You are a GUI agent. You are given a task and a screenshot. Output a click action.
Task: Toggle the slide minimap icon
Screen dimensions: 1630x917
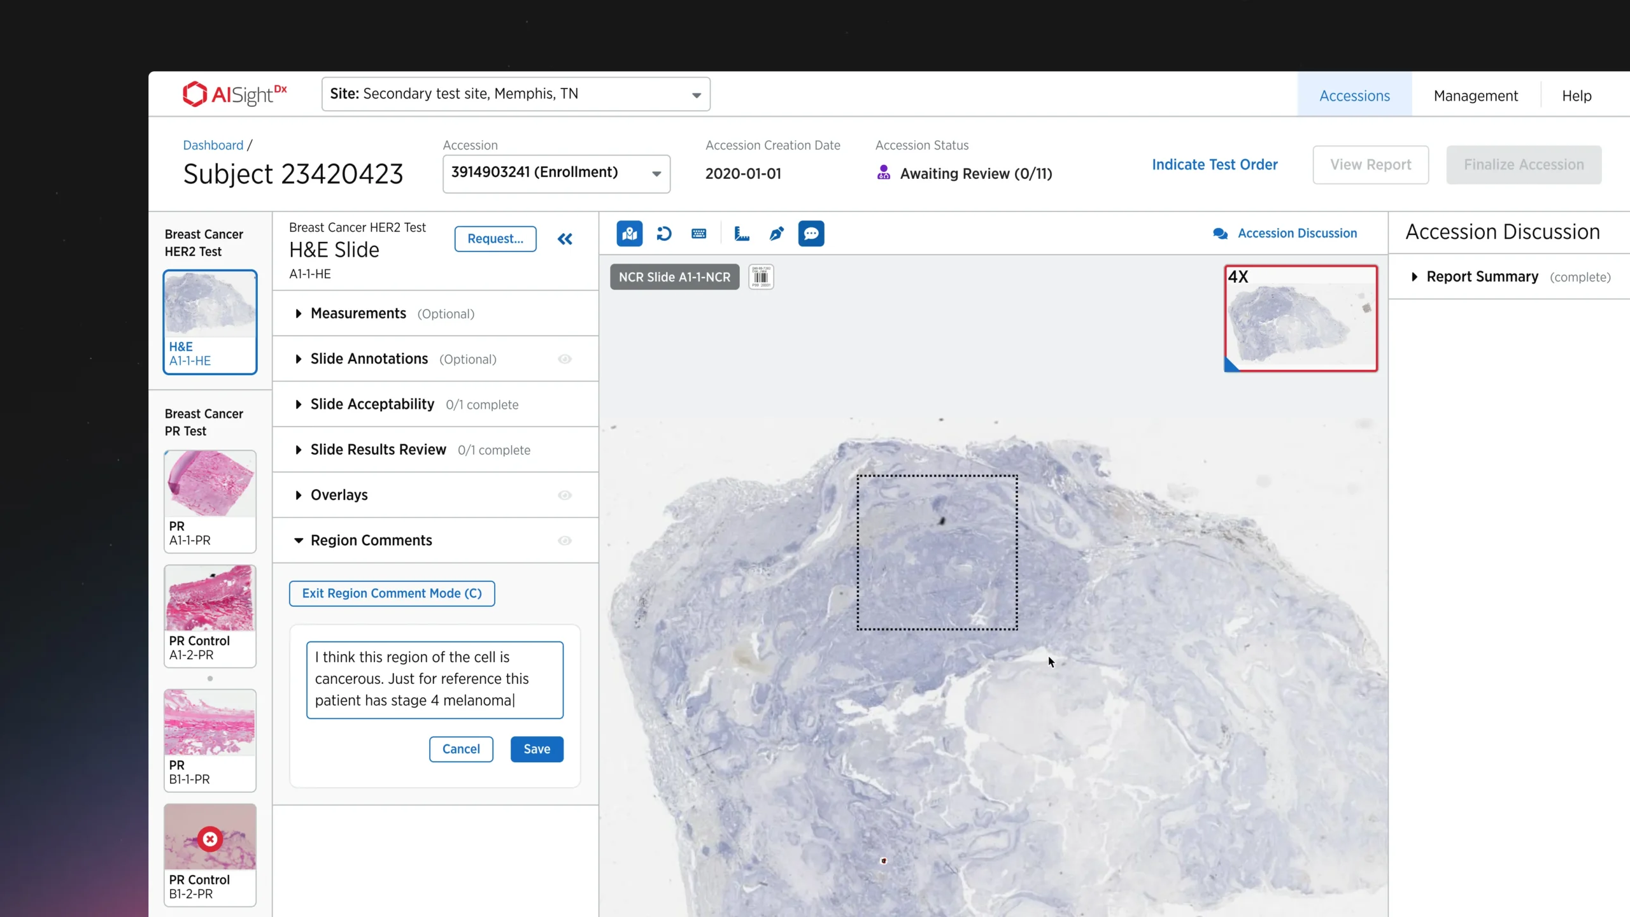pyautogui.click(x=629, y=234)
